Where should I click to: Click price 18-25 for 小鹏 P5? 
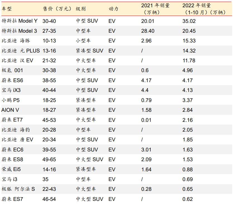(x=49, y=100)
